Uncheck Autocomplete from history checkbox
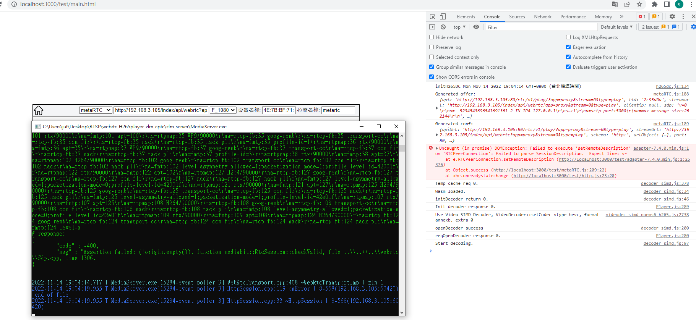 [568, 57]
